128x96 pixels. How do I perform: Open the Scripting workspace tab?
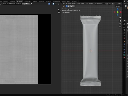(74, 1)
